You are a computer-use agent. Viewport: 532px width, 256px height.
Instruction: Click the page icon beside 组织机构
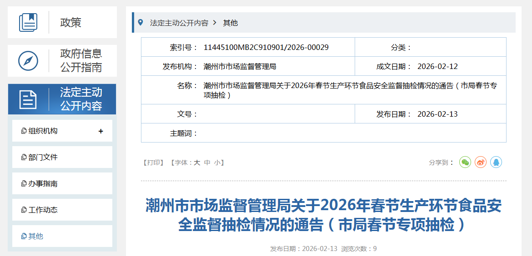(x=24, y=131)
